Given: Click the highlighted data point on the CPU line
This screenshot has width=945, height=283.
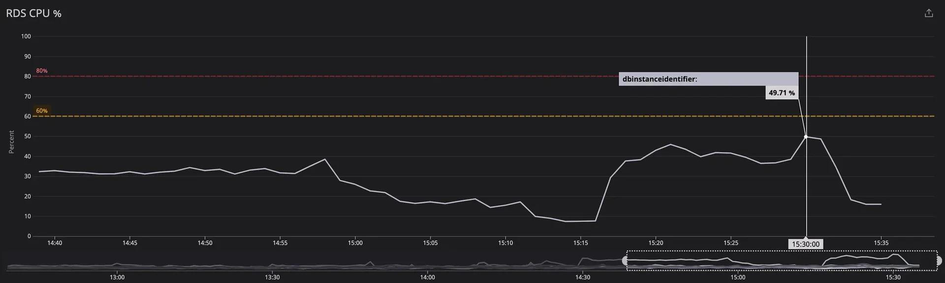Looking at the screenshot, I should pyautogui.click(x=806, y=137).
